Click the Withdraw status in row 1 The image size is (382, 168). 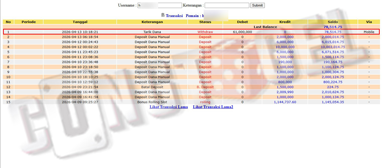(205, 32)
